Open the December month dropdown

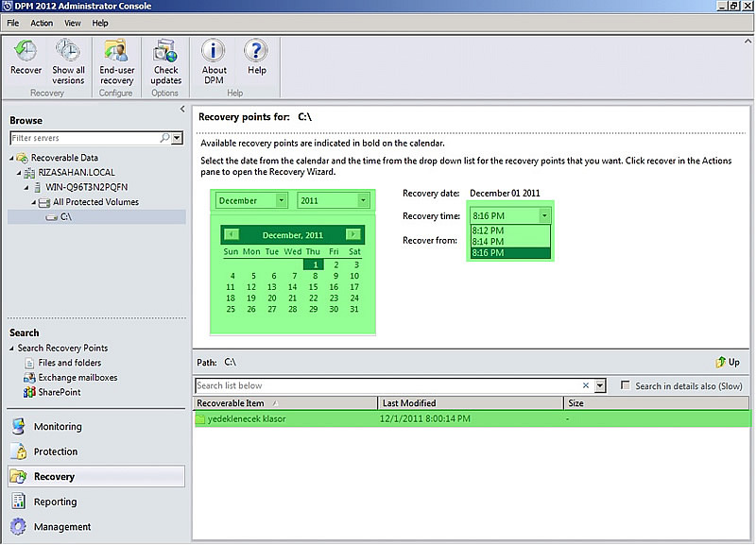[x=249, y=200]
